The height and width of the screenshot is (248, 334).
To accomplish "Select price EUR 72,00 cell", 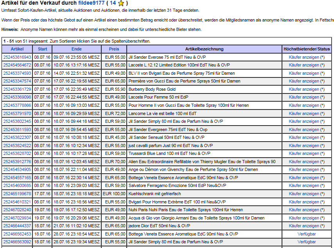I will (114, 113).
